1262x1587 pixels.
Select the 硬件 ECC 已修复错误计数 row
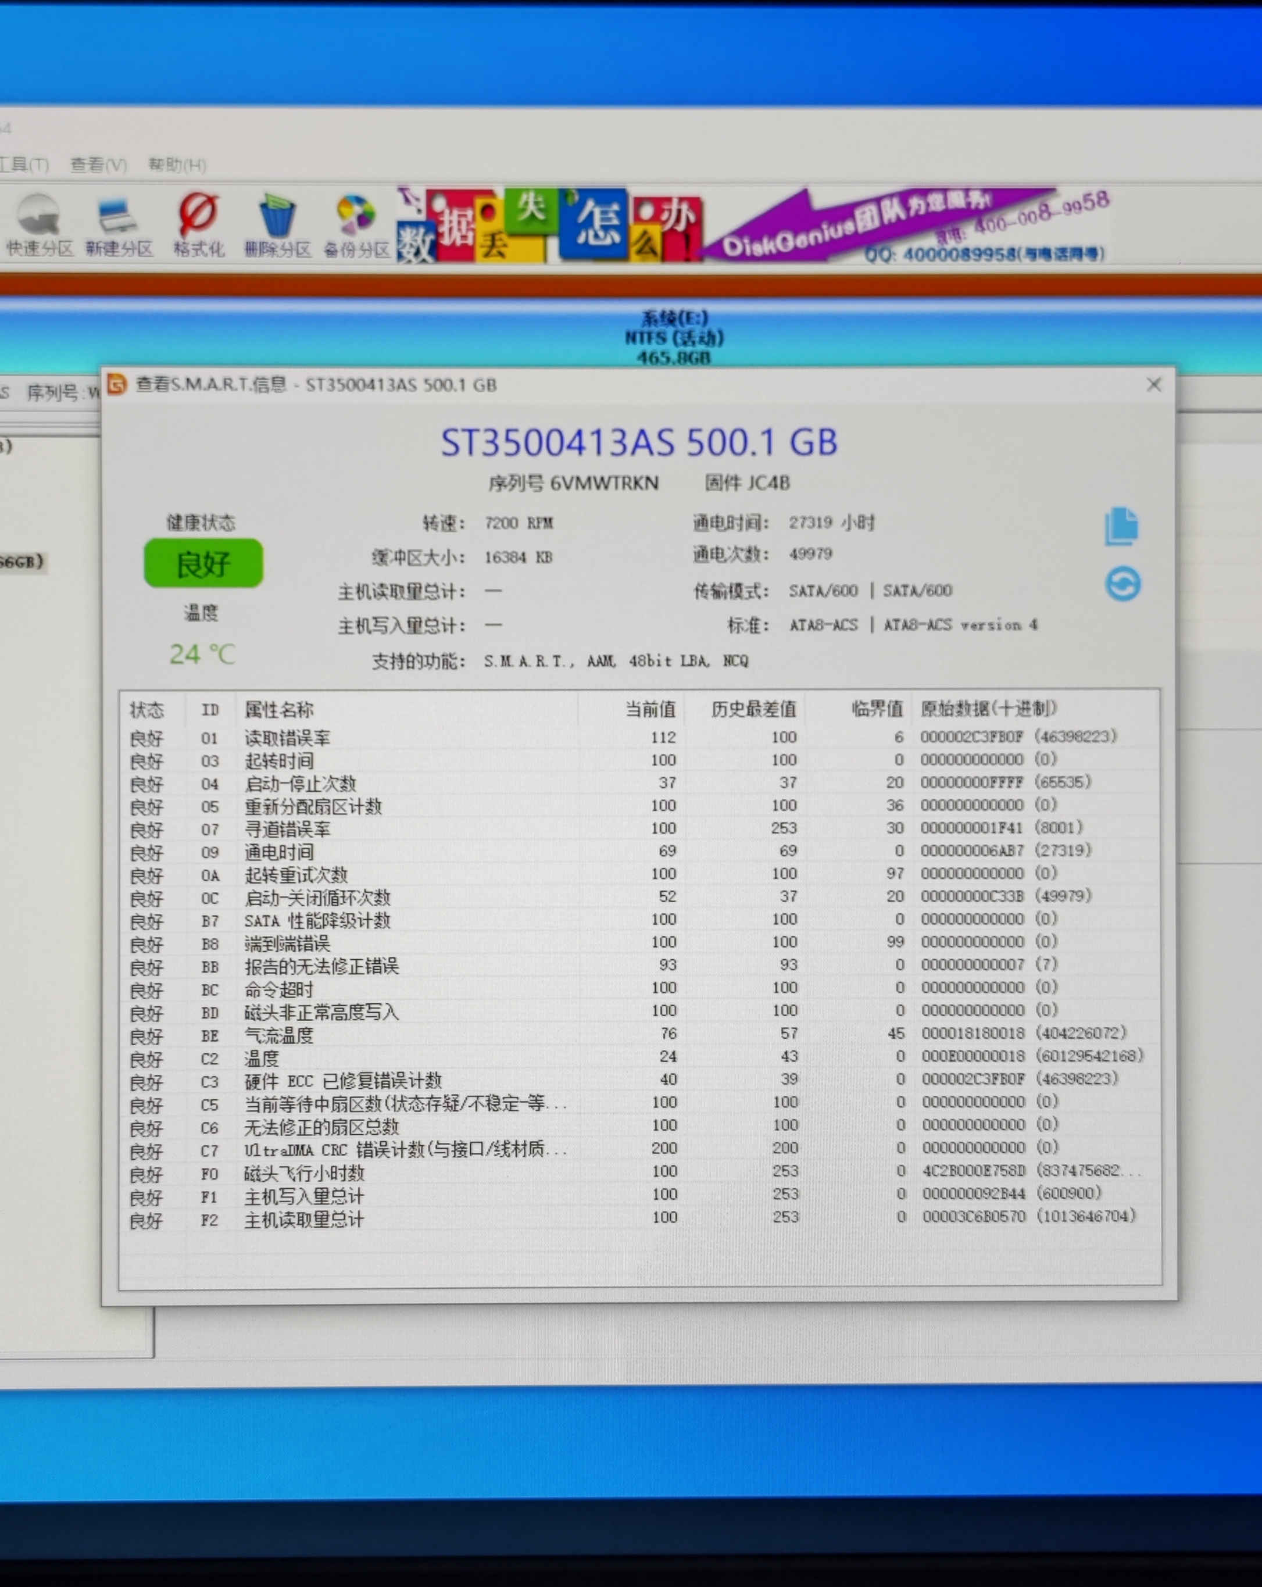click(x=639, y=1081)
